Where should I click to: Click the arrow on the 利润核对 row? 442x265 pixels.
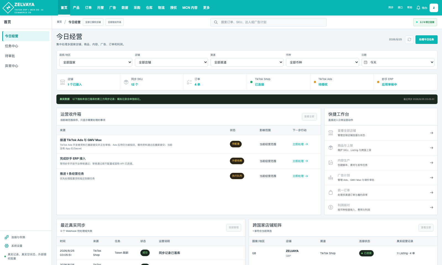tap(432, 207)
